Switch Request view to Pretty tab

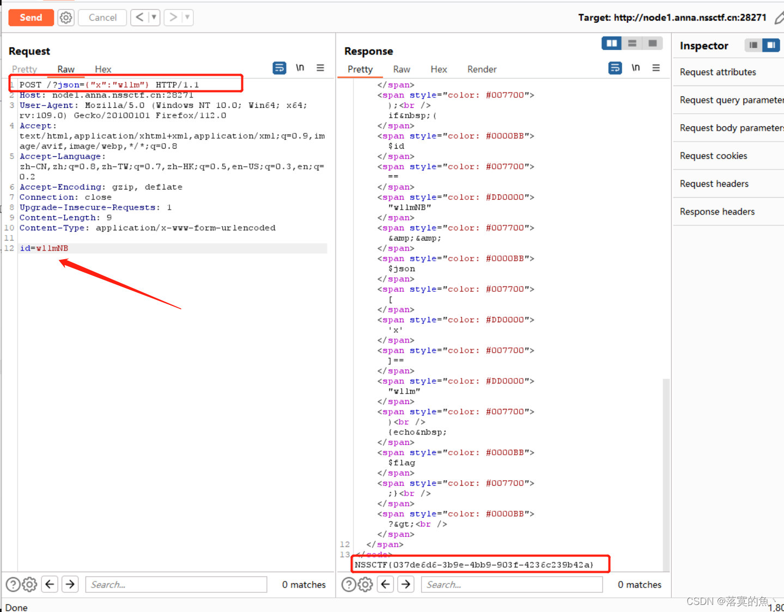pyautogui.click(x=25, y=69)
